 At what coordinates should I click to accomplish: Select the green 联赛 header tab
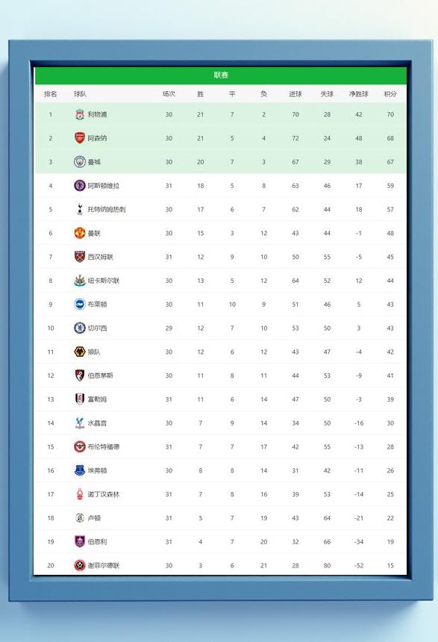tap(221, 75)
